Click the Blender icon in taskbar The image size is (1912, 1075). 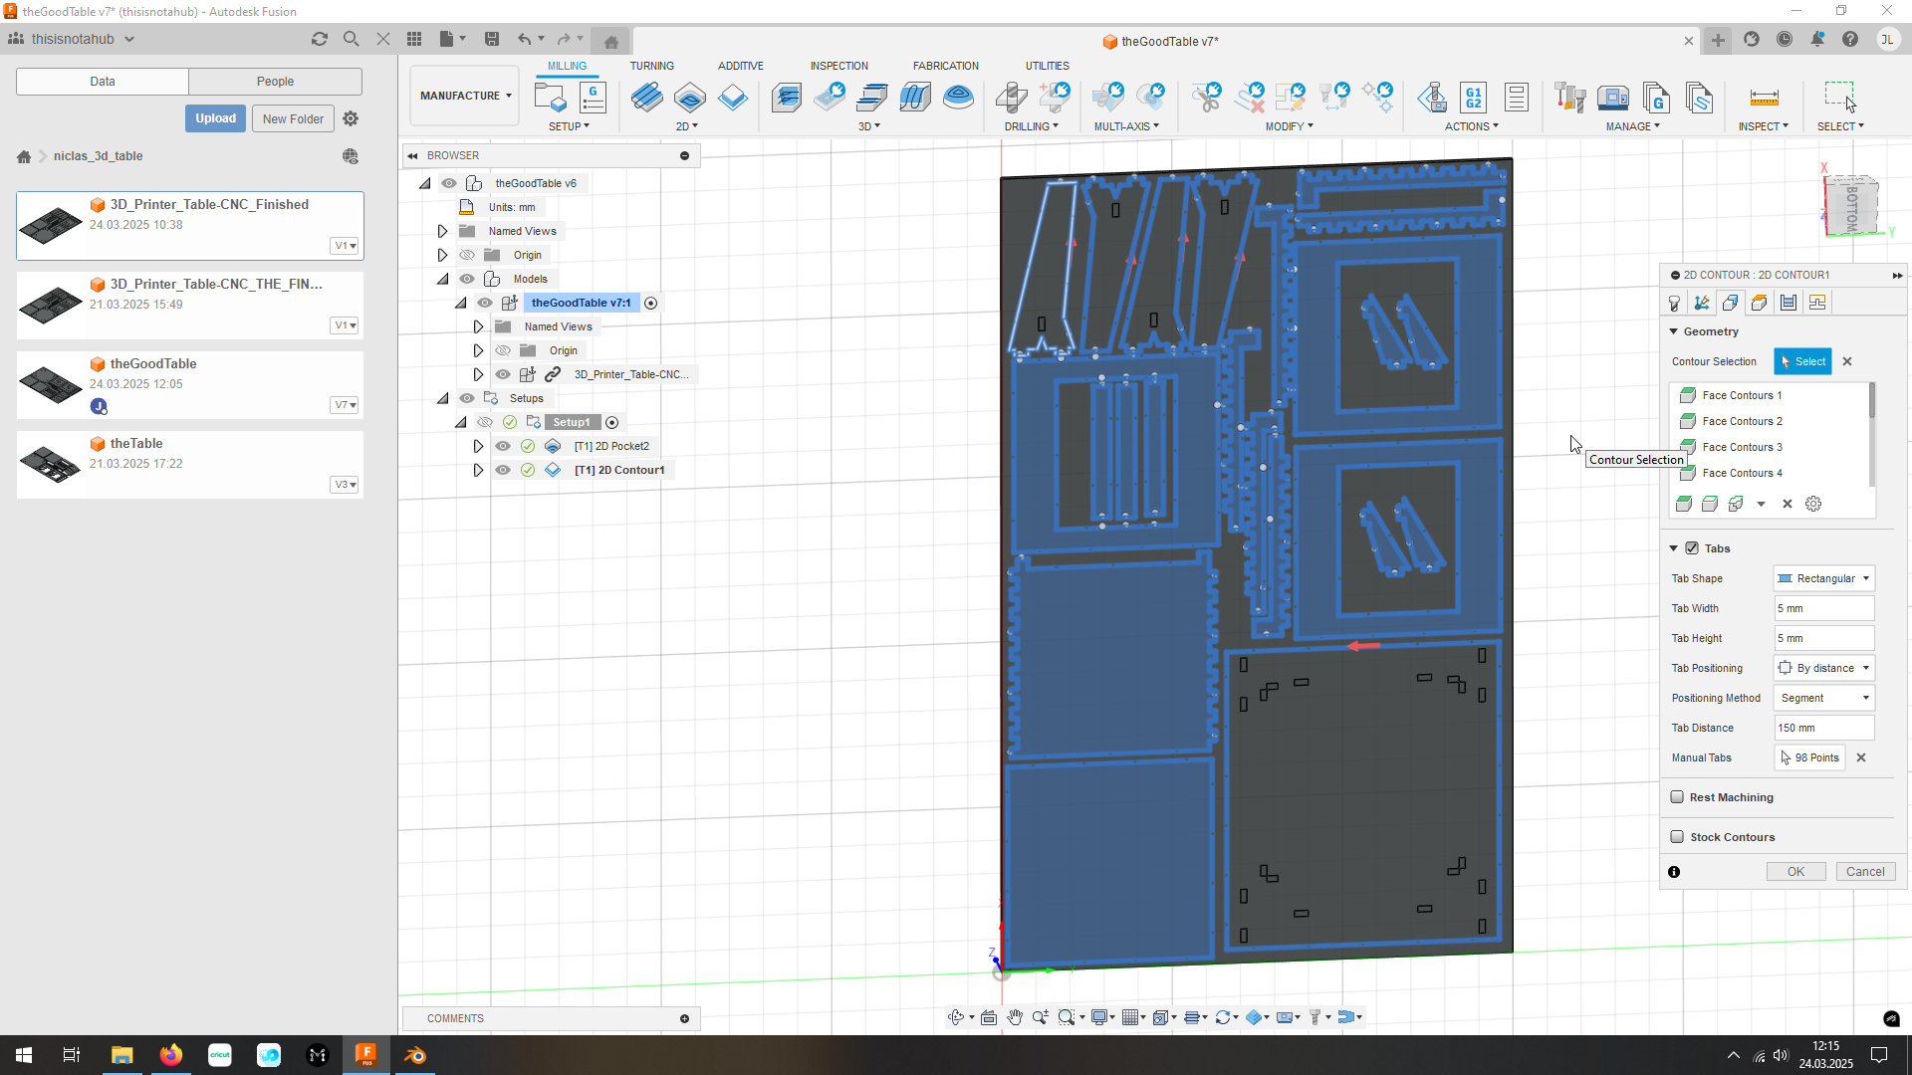coord(415,1055)
